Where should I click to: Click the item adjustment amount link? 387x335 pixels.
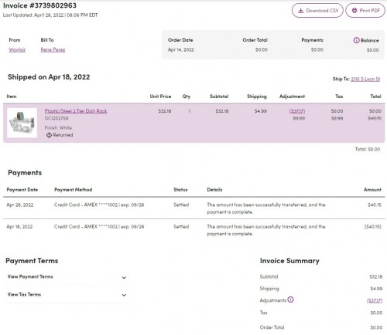pyautogui.click(x=297, y=111)
